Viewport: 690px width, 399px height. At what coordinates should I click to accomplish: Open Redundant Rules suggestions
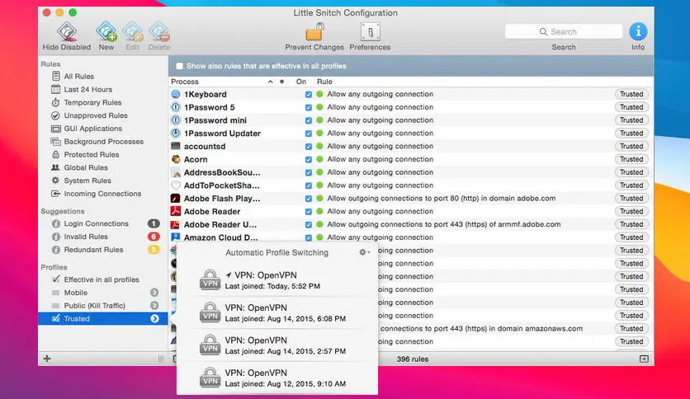(105, 250)
